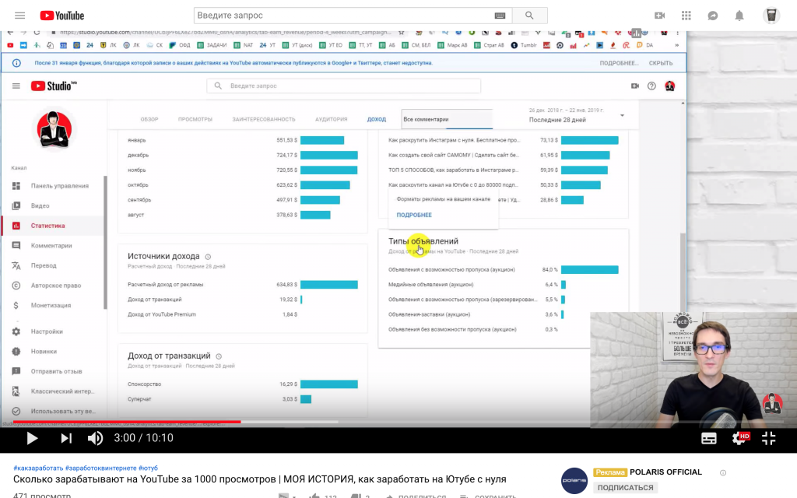
Task: Click the декабрь revenue row
Action: pos(243,155)
